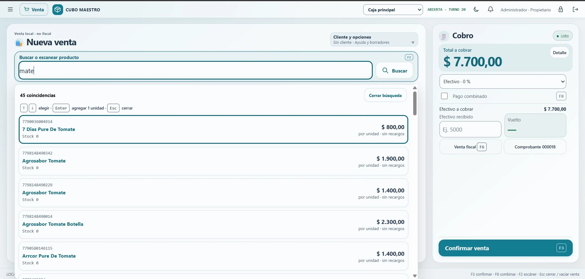
Task: Click the Efectivo recibido input field
Action: (x=470, y=129)
